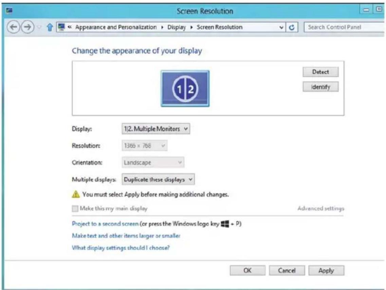Click the yellow warning icon beside Apply message
Image resolution: width=386 pixels, height=290 pixels.
pyautogui.click(x=76, y=194)
